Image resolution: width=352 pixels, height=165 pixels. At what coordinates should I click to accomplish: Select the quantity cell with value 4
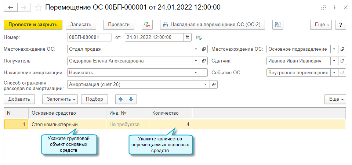coord(171,124)
